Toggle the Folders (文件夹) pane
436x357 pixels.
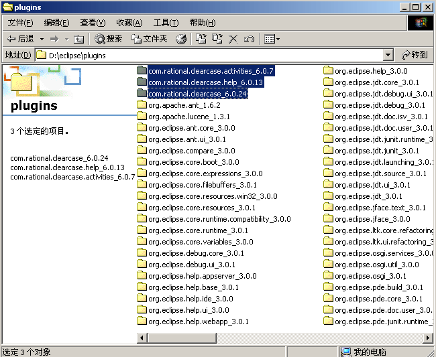(149, 39)
